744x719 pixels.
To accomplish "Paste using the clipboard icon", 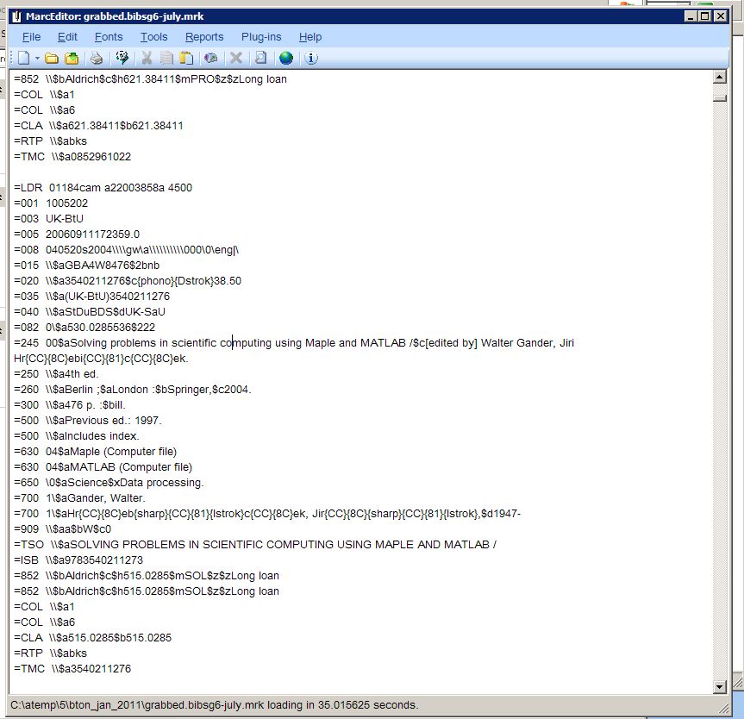I will coord(186,59).
